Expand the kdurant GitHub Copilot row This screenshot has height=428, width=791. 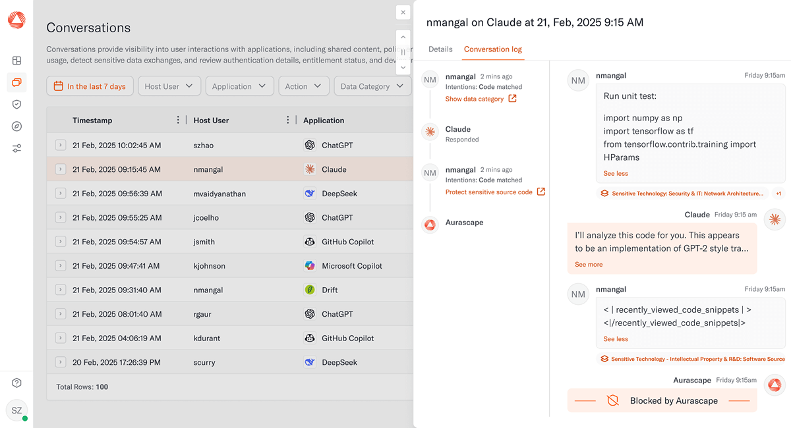pos(60,338)
